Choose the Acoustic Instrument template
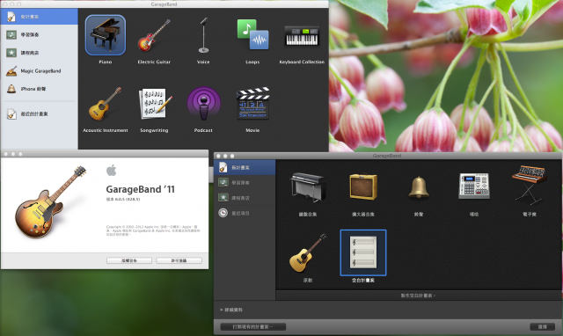The height and width of the screenshot is (336, 563). pos(106,104)
